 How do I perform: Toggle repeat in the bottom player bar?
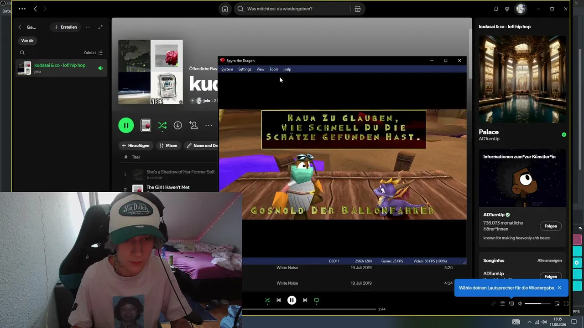coord(316,300)
